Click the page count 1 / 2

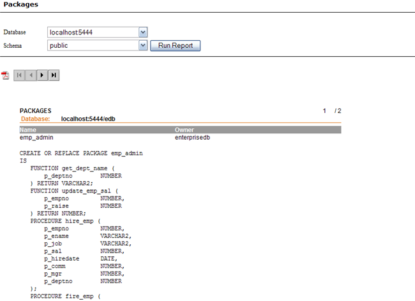[x=332, y=111]
